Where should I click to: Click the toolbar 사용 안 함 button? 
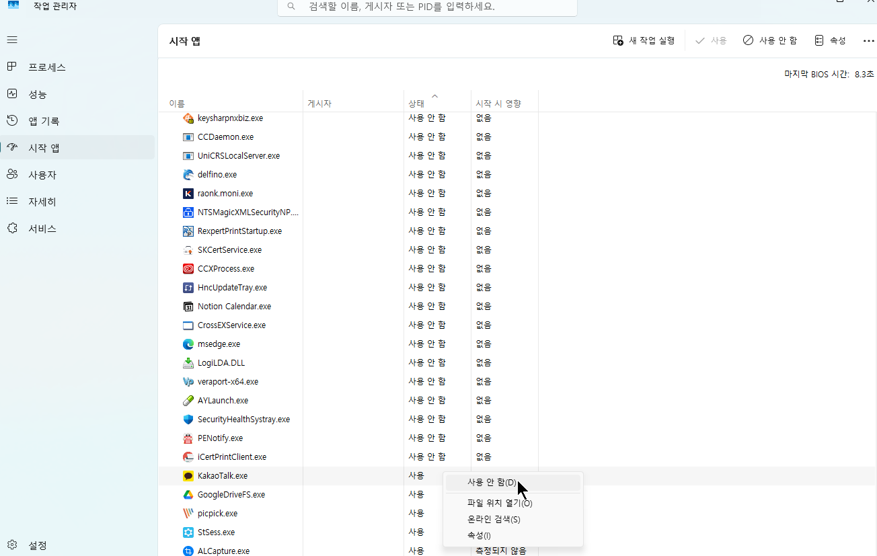770,41
